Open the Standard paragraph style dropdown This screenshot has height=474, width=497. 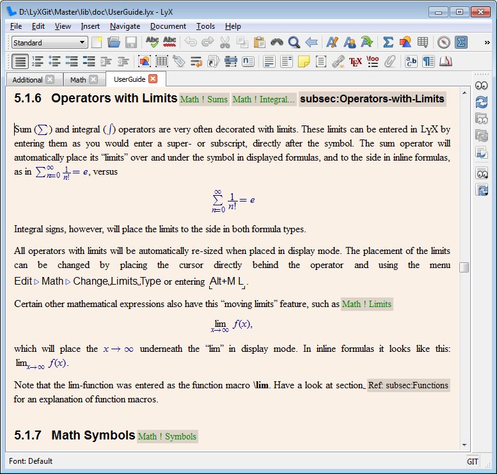click(x=50, y=42)
